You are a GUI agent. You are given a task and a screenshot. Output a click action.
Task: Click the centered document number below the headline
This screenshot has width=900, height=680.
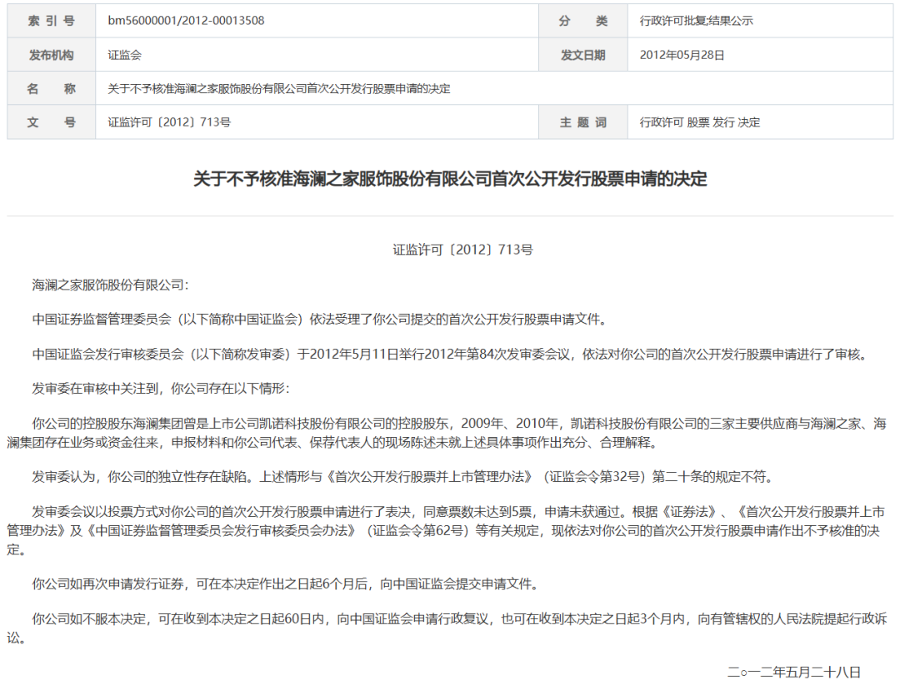450,249
